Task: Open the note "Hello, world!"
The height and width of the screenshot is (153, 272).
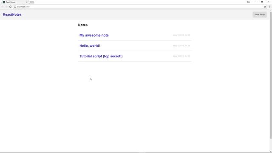Action: (x=90, y=46)
